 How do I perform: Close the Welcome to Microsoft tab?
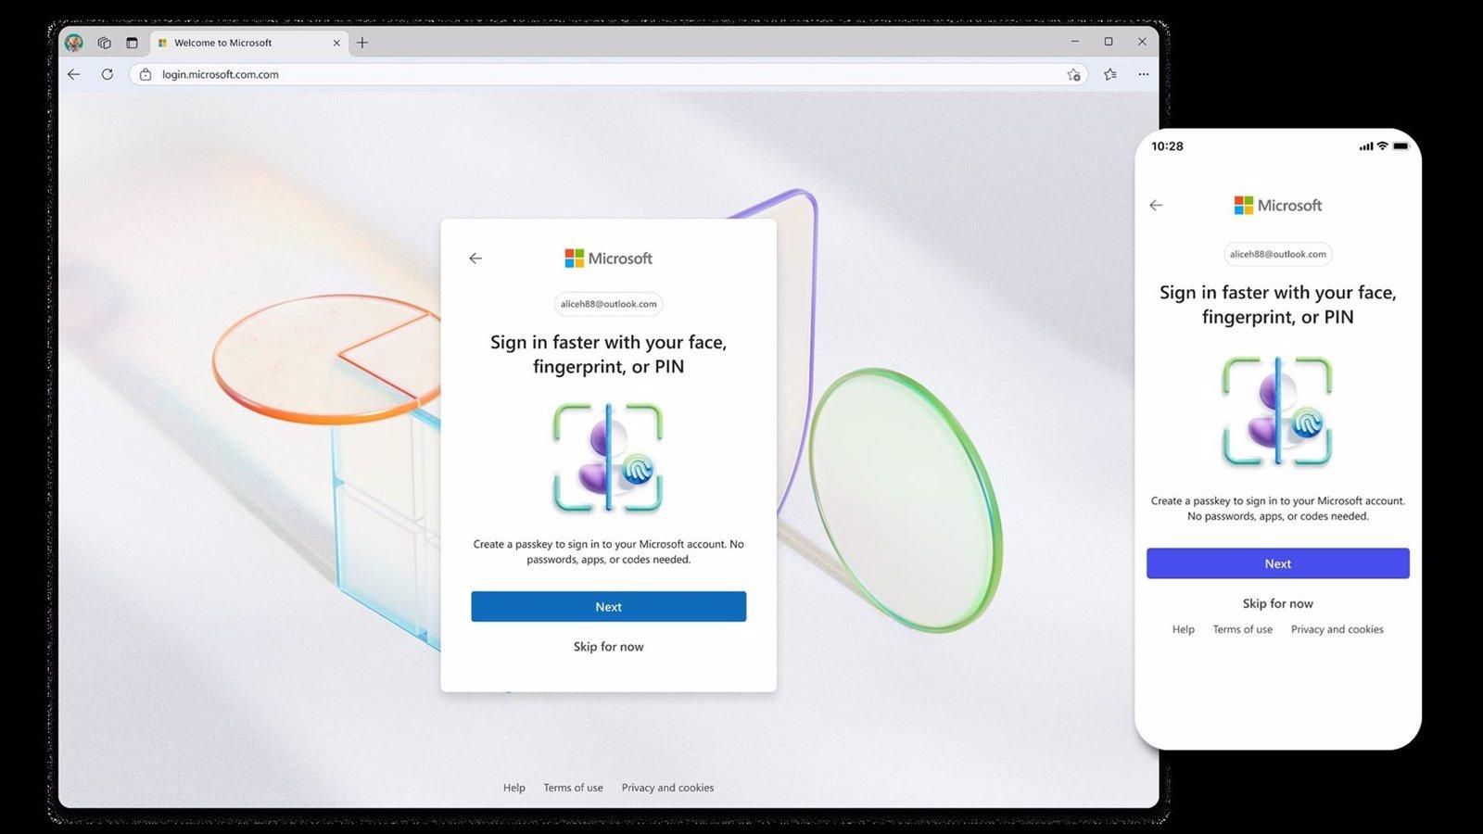click(336, 43)
